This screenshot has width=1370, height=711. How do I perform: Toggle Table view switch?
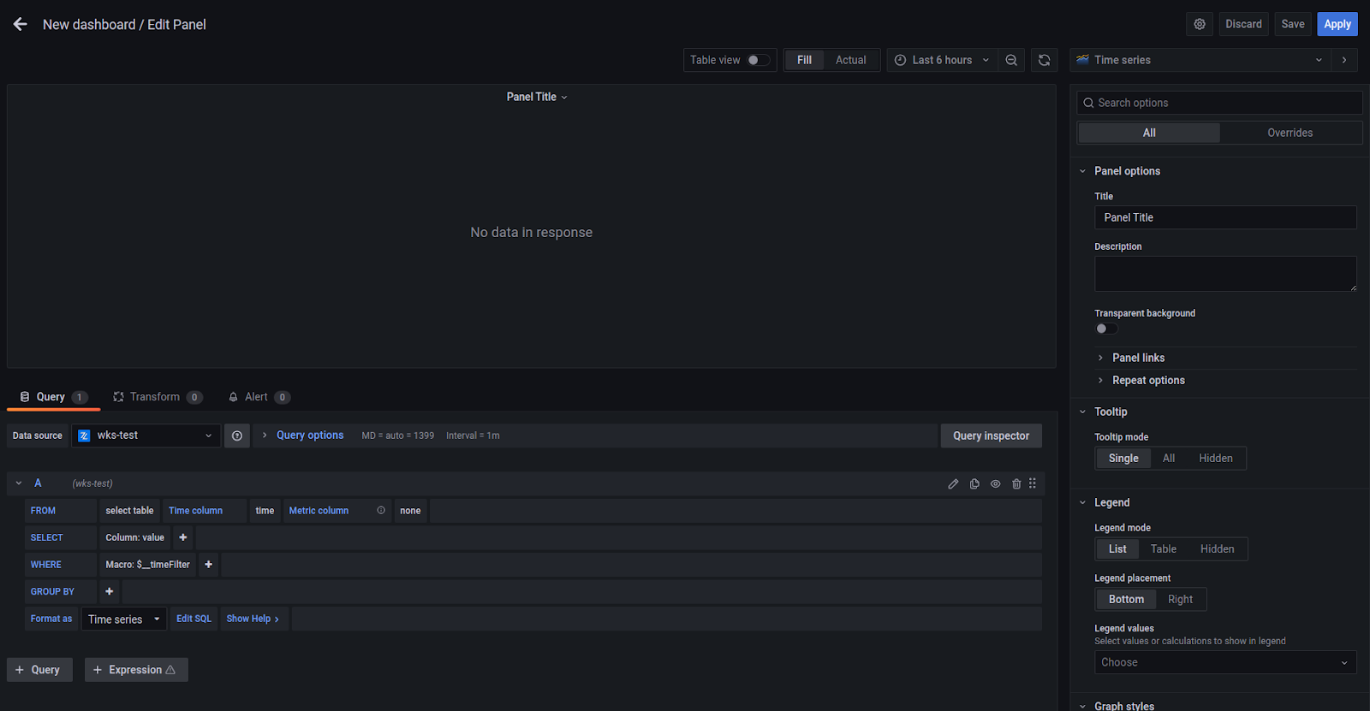[758, 60]
